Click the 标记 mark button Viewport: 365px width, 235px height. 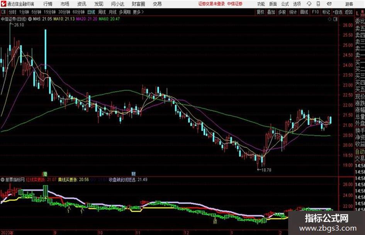326,12
